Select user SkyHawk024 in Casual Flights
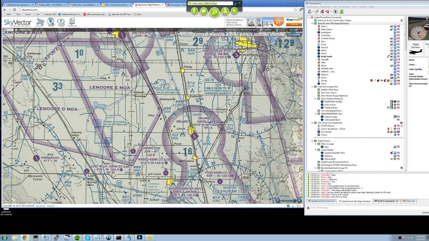 click(x=329, y=159)
